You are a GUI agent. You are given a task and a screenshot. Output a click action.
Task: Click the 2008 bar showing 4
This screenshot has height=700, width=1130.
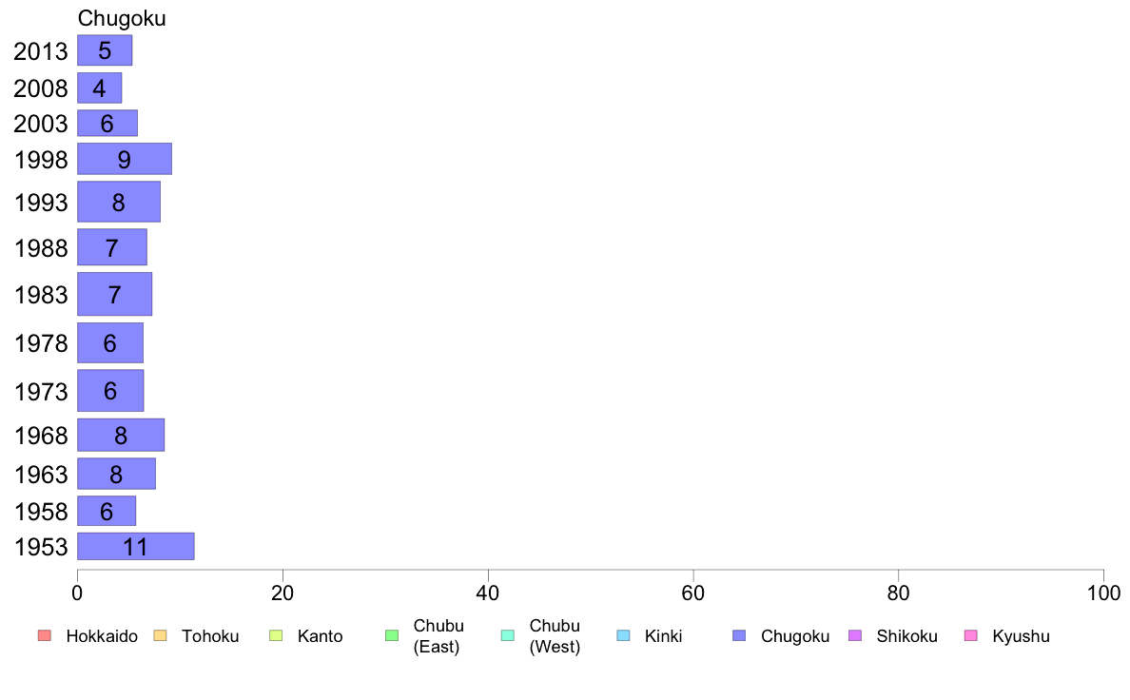click(x=100, y=87)
